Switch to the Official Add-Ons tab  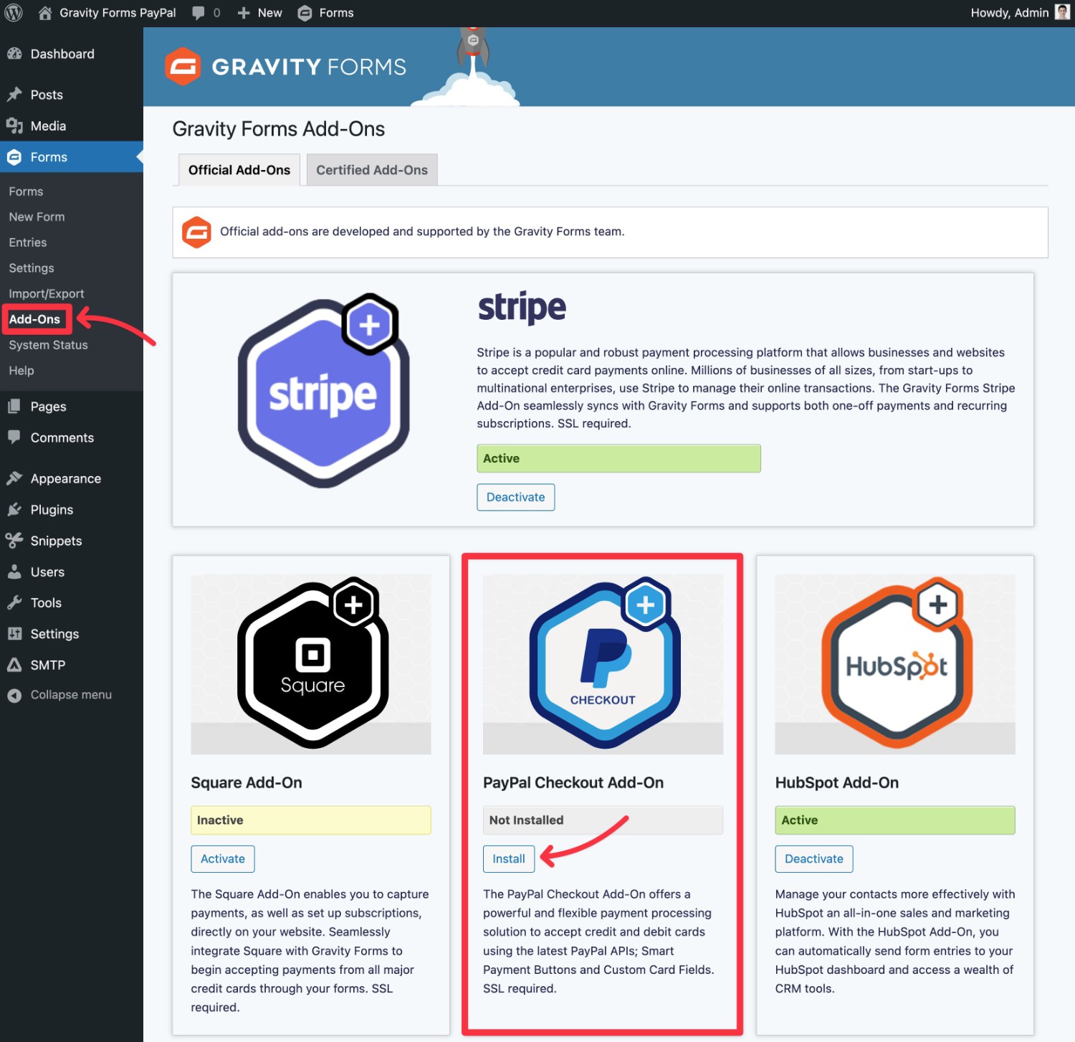click(x=239, y=170)
